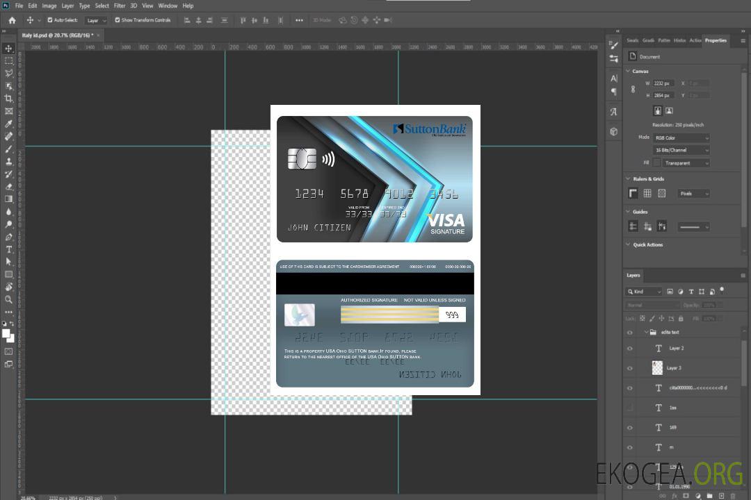Image resolution: width=751 pixels, height=500 pixels.
Task: Hide the 'm' text layer
Action: (630, 448)
